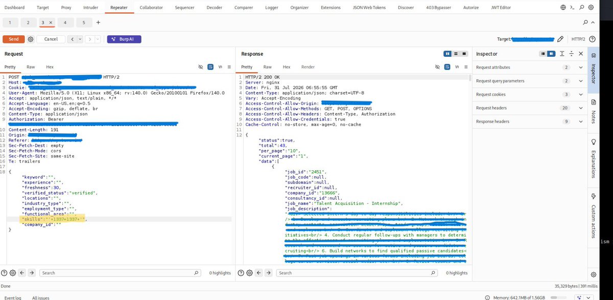Open Request panel hamburger menu
The height and width of the screenshot is (300, 613).
(229, 67)
